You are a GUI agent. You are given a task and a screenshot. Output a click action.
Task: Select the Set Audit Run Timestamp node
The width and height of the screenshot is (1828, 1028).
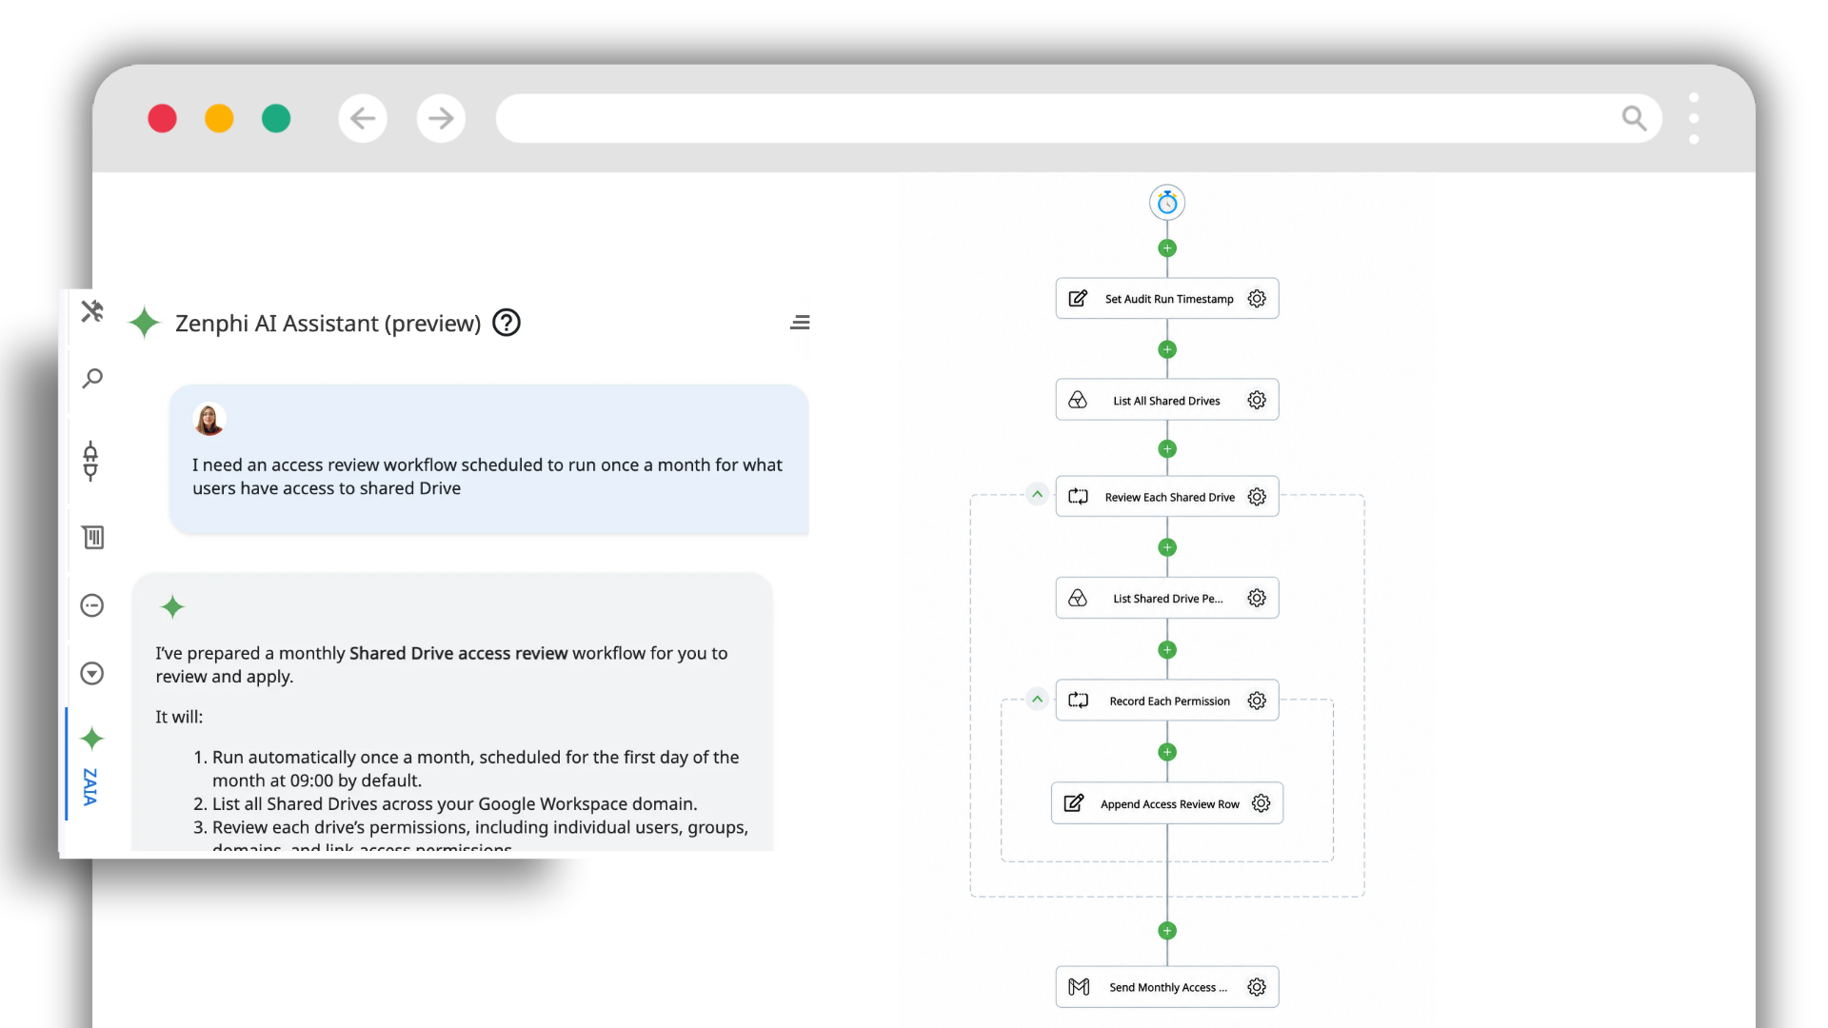click(1167, 299)
